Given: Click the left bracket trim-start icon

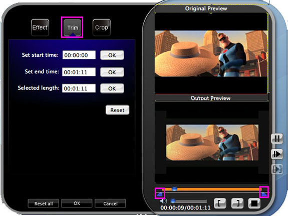Looking at the screenshot, I should tap(220, 203).
